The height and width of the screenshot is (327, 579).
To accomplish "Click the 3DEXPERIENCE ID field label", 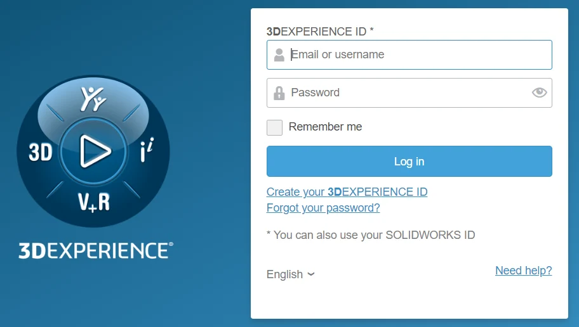I will (320, 32).
